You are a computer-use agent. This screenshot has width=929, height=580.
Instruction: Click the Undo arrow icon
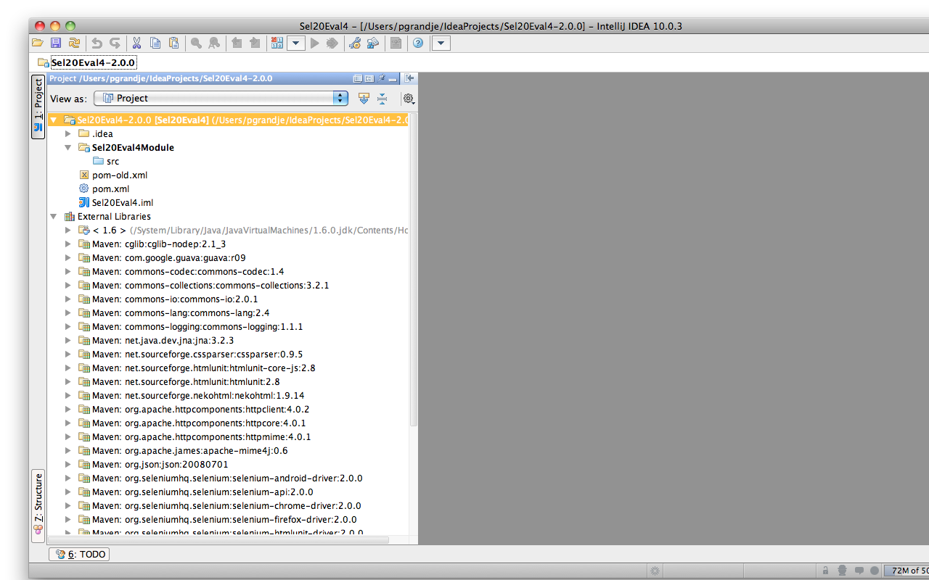point(97,43)
